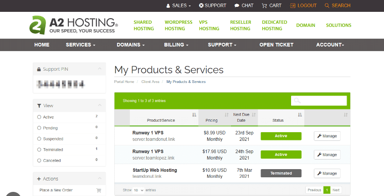Click Active status of server.teamdonut.link

[x=281, y=136]
